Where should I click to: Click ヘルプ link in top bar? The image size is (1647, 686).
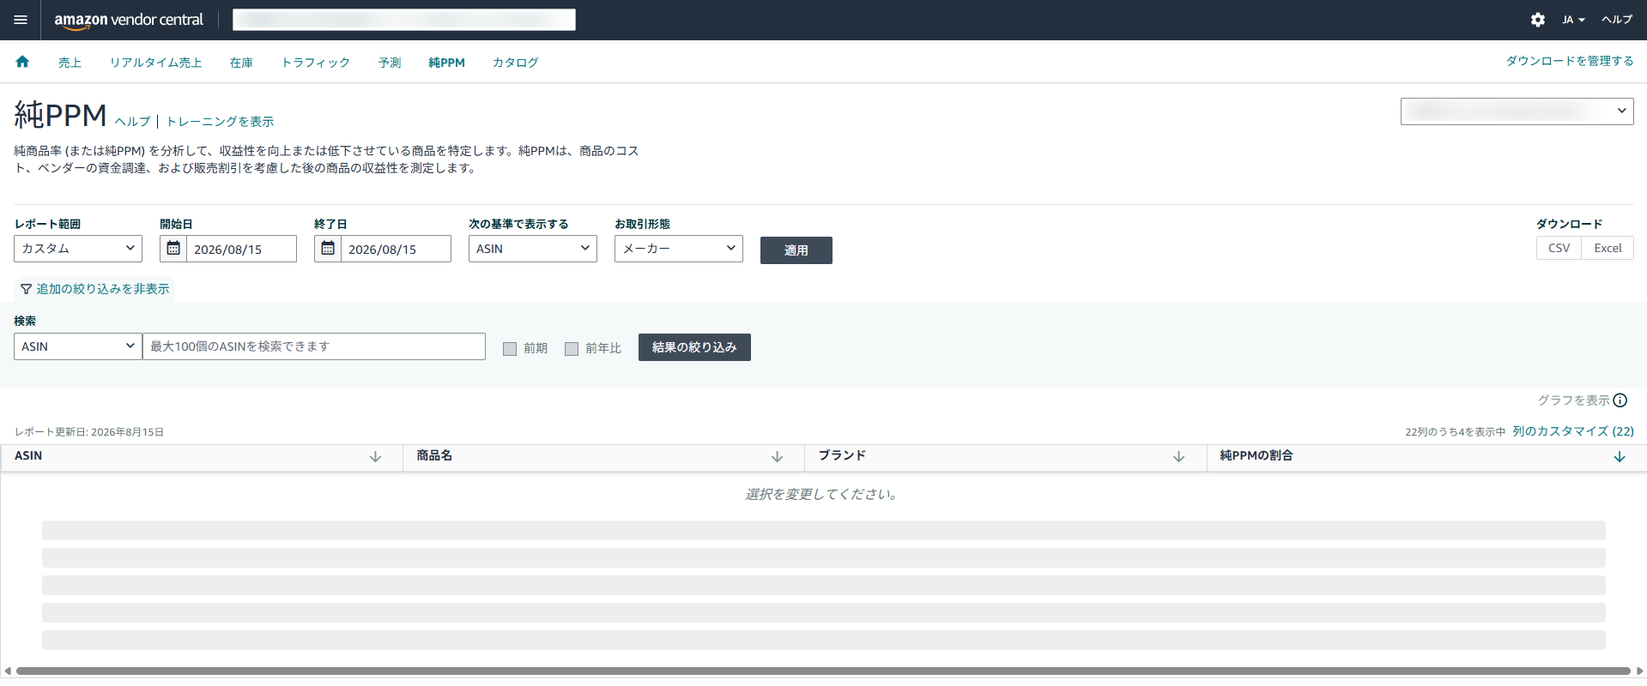click(1617, 20)
